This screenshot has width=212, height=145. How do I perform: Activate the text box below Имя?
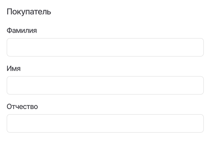point(105,85)
